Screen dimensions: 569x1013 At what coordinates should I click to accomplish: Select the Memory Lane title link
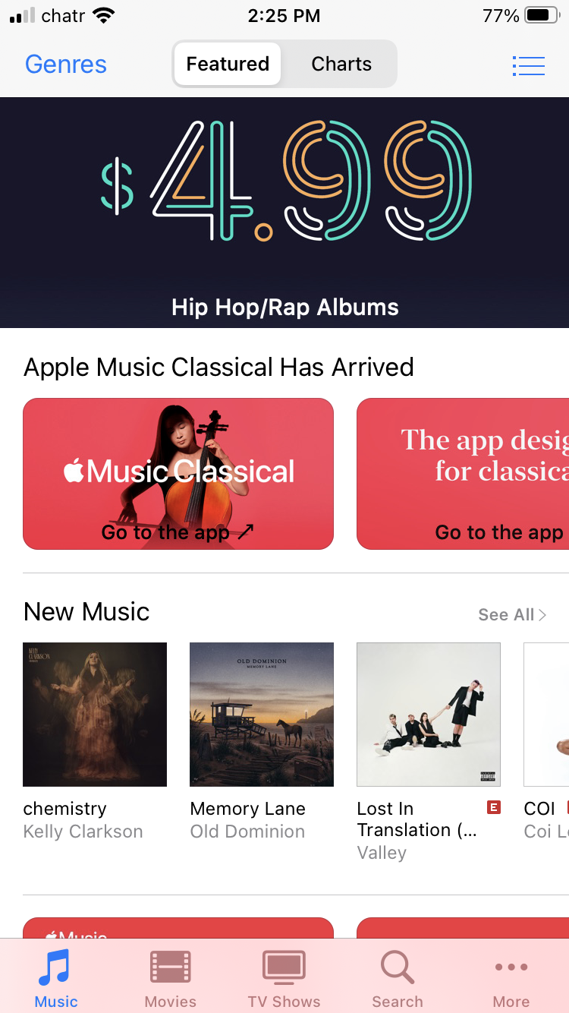248,809
